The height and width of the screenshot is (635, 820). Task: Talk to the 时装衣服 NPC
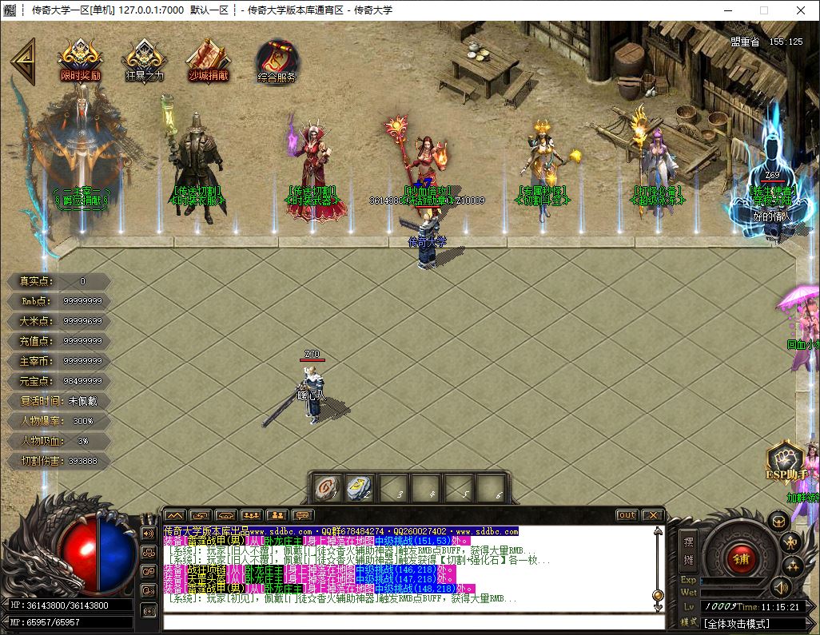tap(197, 165)
